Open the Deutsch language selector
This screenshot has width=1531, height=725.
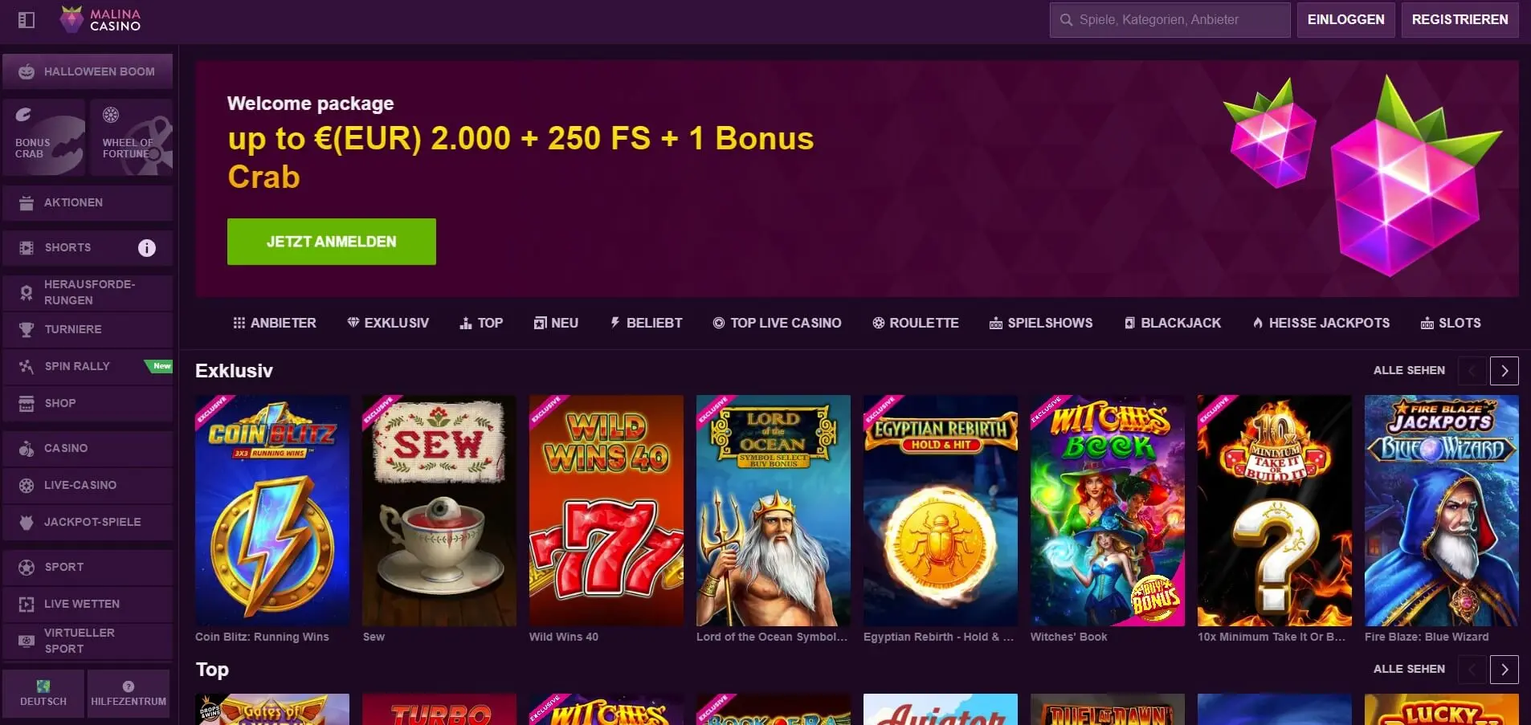[x=43, y=693]
